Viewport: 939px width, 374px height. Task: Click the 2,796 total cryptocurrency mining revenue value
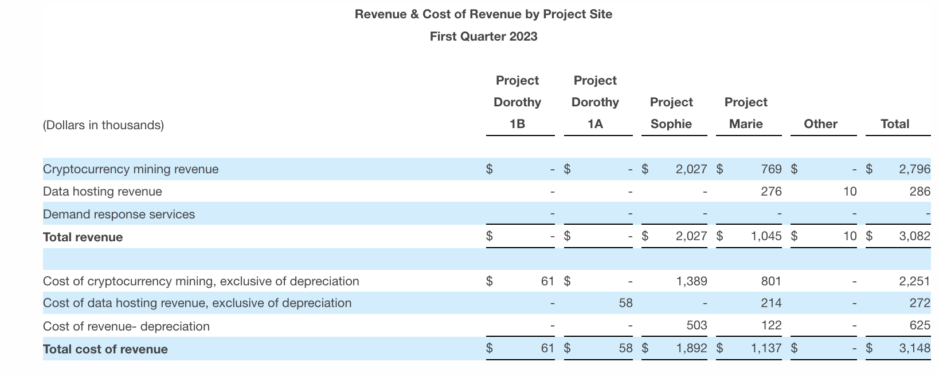click(914, 169)
